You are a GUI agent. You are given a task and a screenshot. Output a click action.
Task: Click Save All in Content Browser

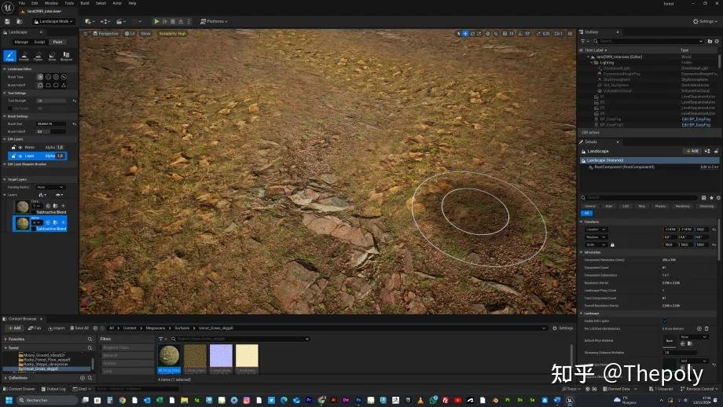(79, 328)
